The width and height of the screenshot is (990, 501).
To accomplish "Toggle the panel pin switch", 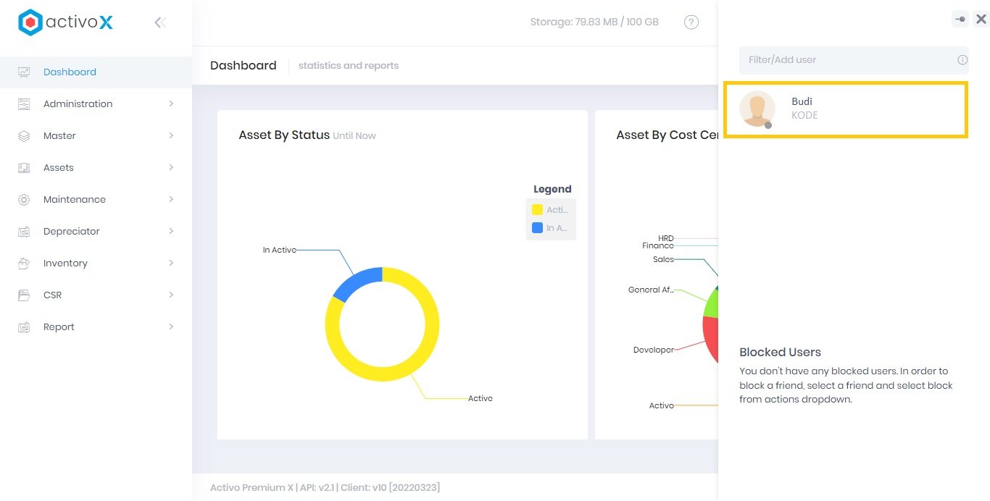I will [x=960, y=20].
